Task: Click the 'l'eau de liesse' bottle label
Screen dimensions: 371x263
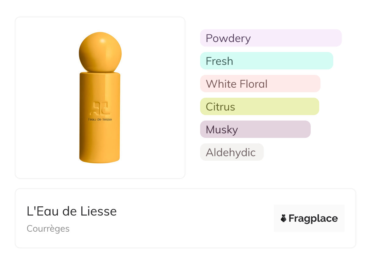Action: tap(100, 119)
